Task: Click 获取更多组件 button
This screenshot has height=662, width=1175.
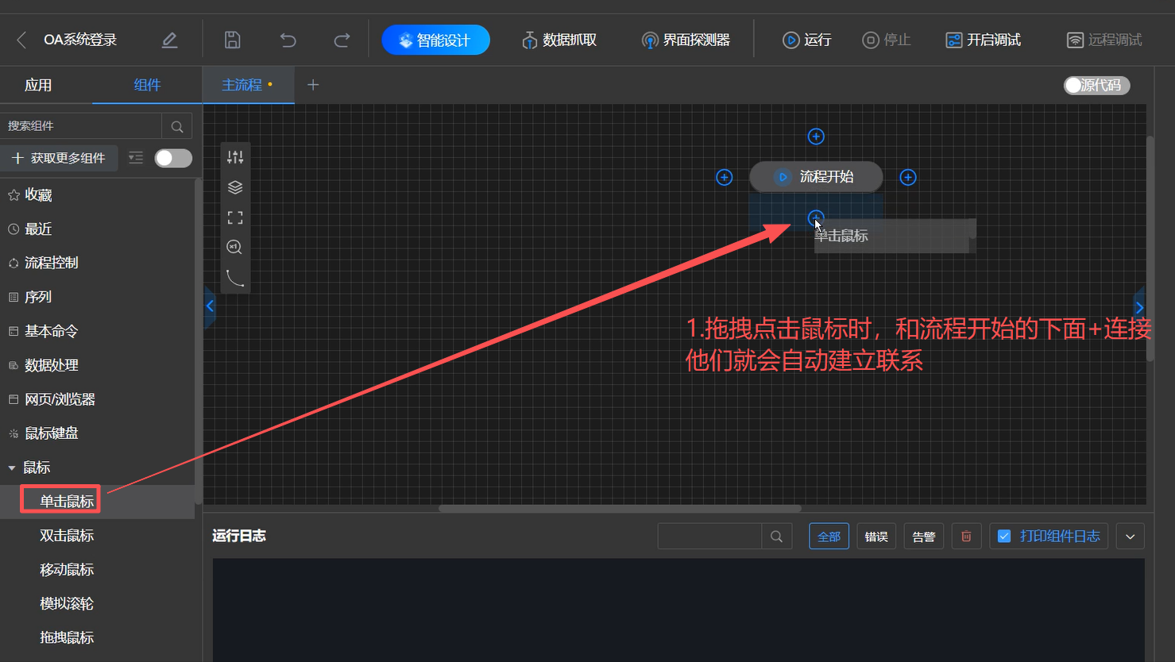Action: tap(59, 158)
